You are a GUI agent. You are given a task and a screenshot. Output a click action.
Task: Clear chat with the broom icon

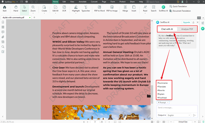[193, 22]
